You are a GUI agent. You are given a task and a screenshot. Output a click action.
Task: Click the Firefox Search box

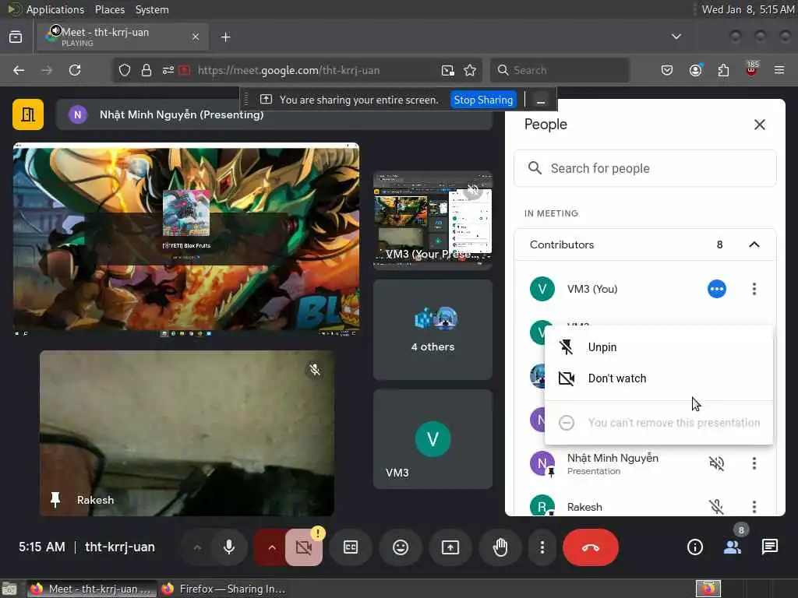[560, 70]
